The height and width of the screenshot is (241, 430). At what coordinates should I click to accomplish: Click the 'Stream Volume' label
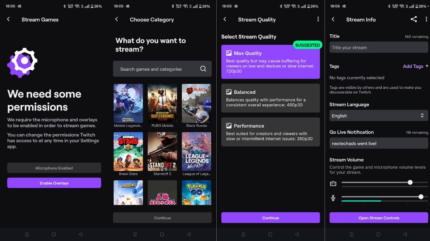pos(346,159)
